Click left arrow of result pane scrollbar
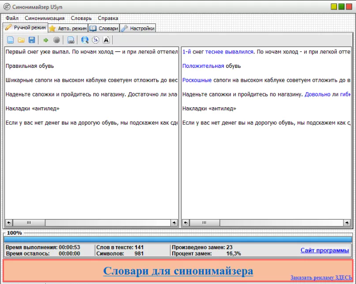Screen dimensions: 356x284 click(x=186, y=223)
